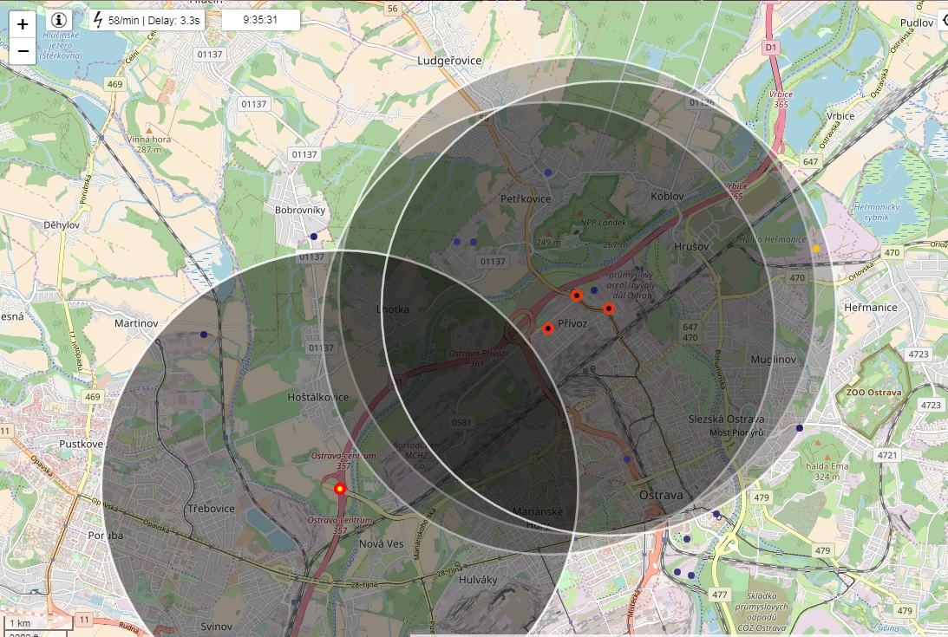This screenshot has height=637, width=948.
Task: Click the 9:35:31 time display
Action: [260, 20]
